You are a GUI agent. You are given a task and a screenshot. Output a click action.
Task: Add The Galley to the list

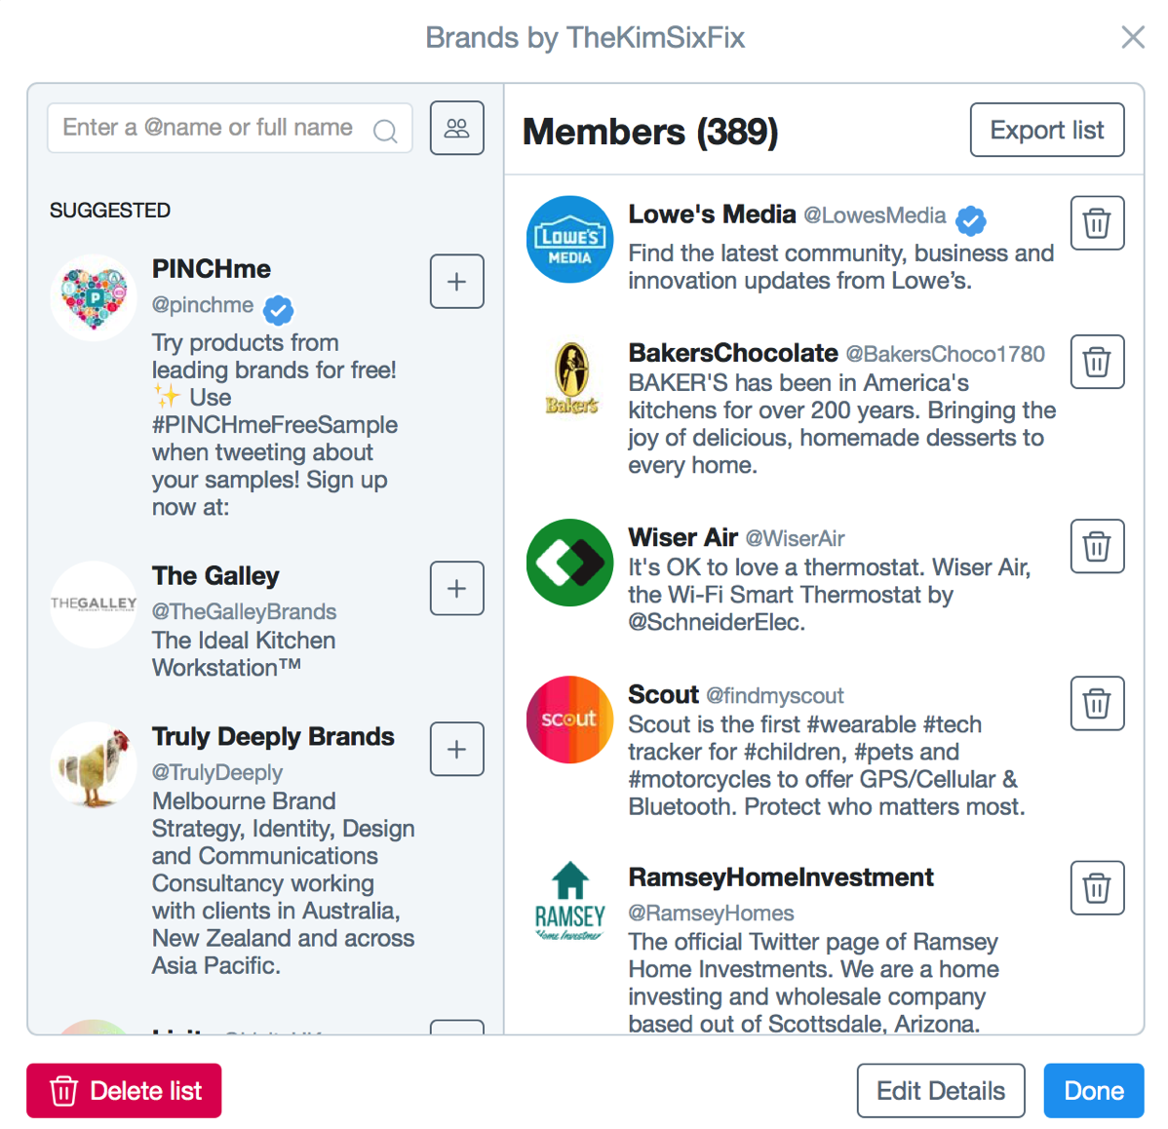tap(456, 588)
